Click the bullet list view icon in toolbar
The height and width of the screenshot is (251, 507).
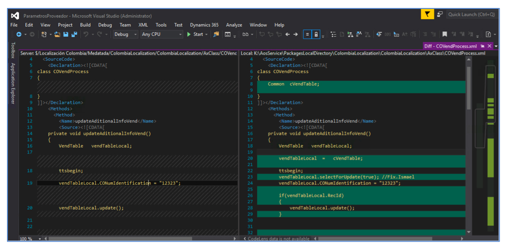click(x=333, y=34)
